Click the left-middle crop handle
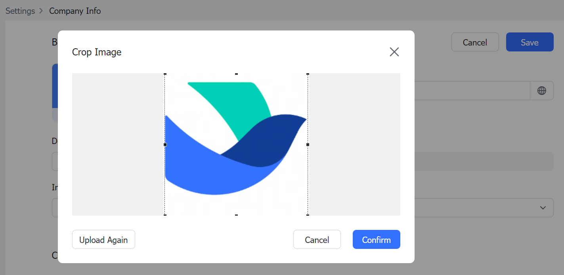This screenshot has height=275, width=564. pyautogui.click(x=165, y=144)
